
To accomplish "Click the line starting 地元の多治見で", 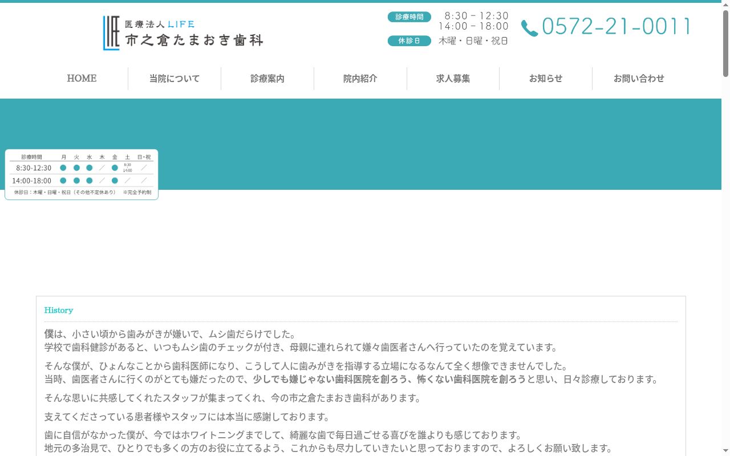I will tap(328, 449).
